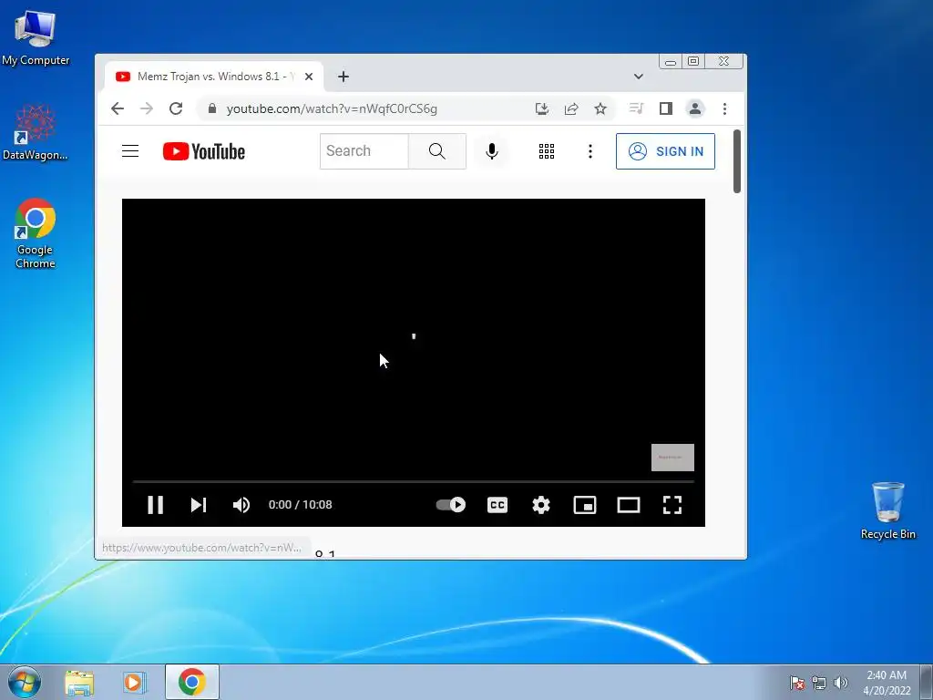Image resolution: width=933 pixels, height=700 pixels.
Task: Open the Chrome profile avatar
Action: coord(695,108)
